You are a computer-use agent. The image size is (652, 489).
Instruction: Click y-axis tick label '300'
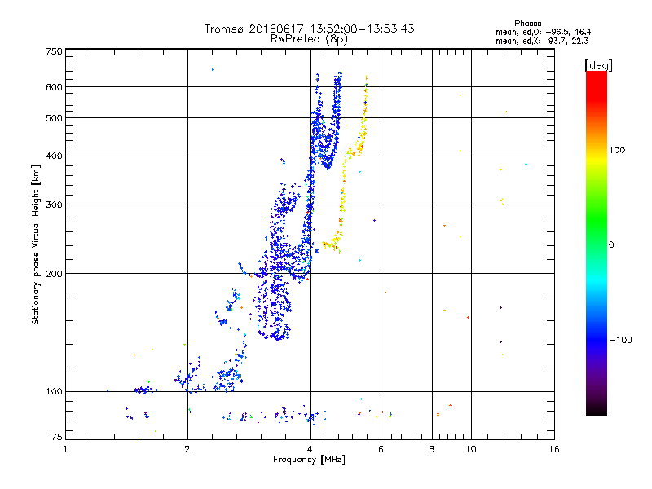point(54,205)
